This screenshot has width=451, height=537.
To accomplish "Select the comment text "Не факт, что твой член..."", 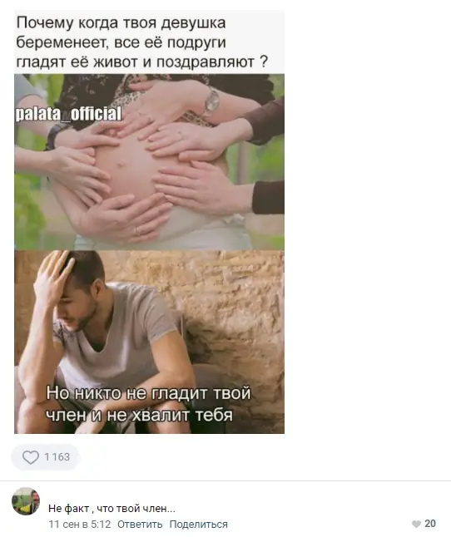I will click(112, 508).
